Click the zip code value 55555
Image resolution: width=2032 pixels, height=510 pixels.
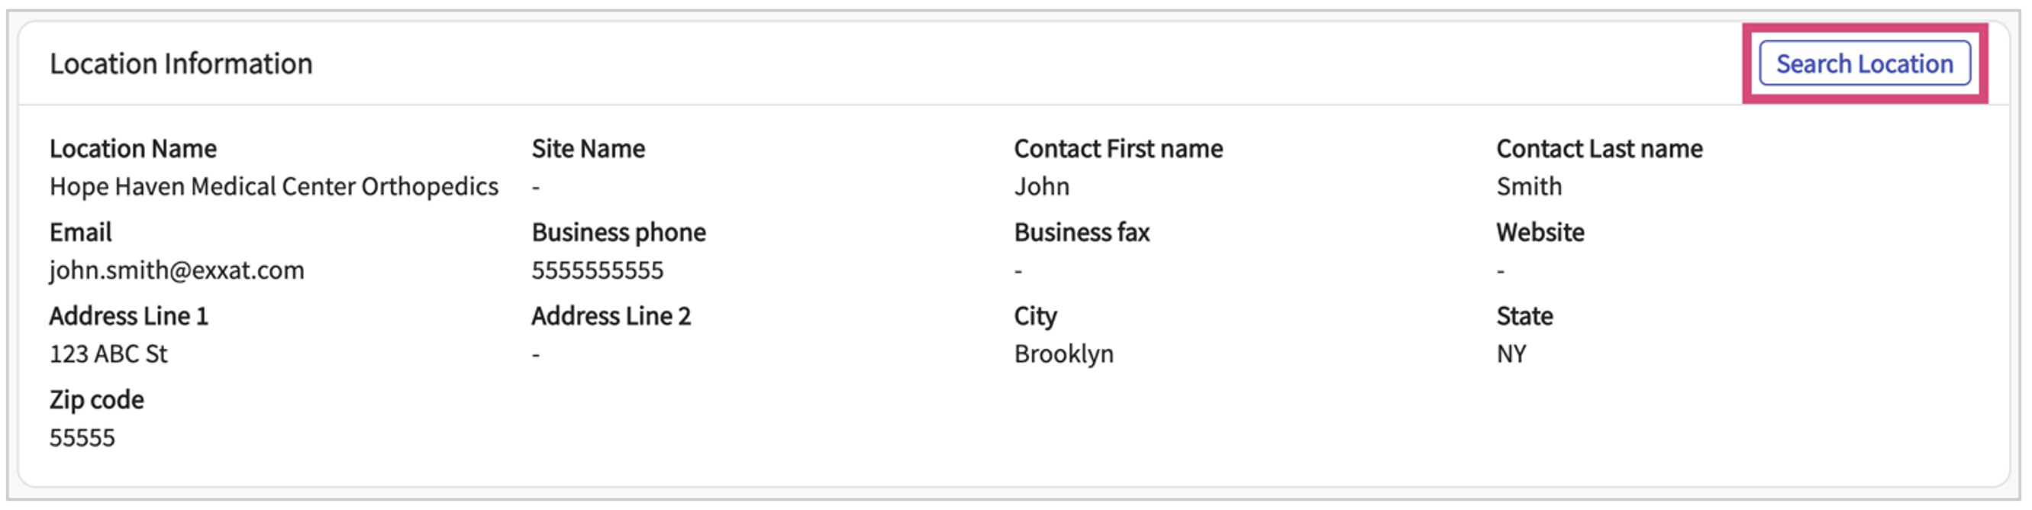(x=82, y=437)
